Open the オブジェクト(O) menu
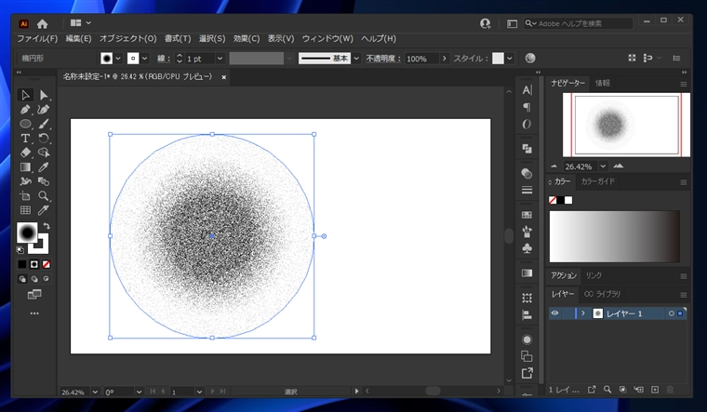This screenshot has height=412, width=707. click(x=128, y=39)
